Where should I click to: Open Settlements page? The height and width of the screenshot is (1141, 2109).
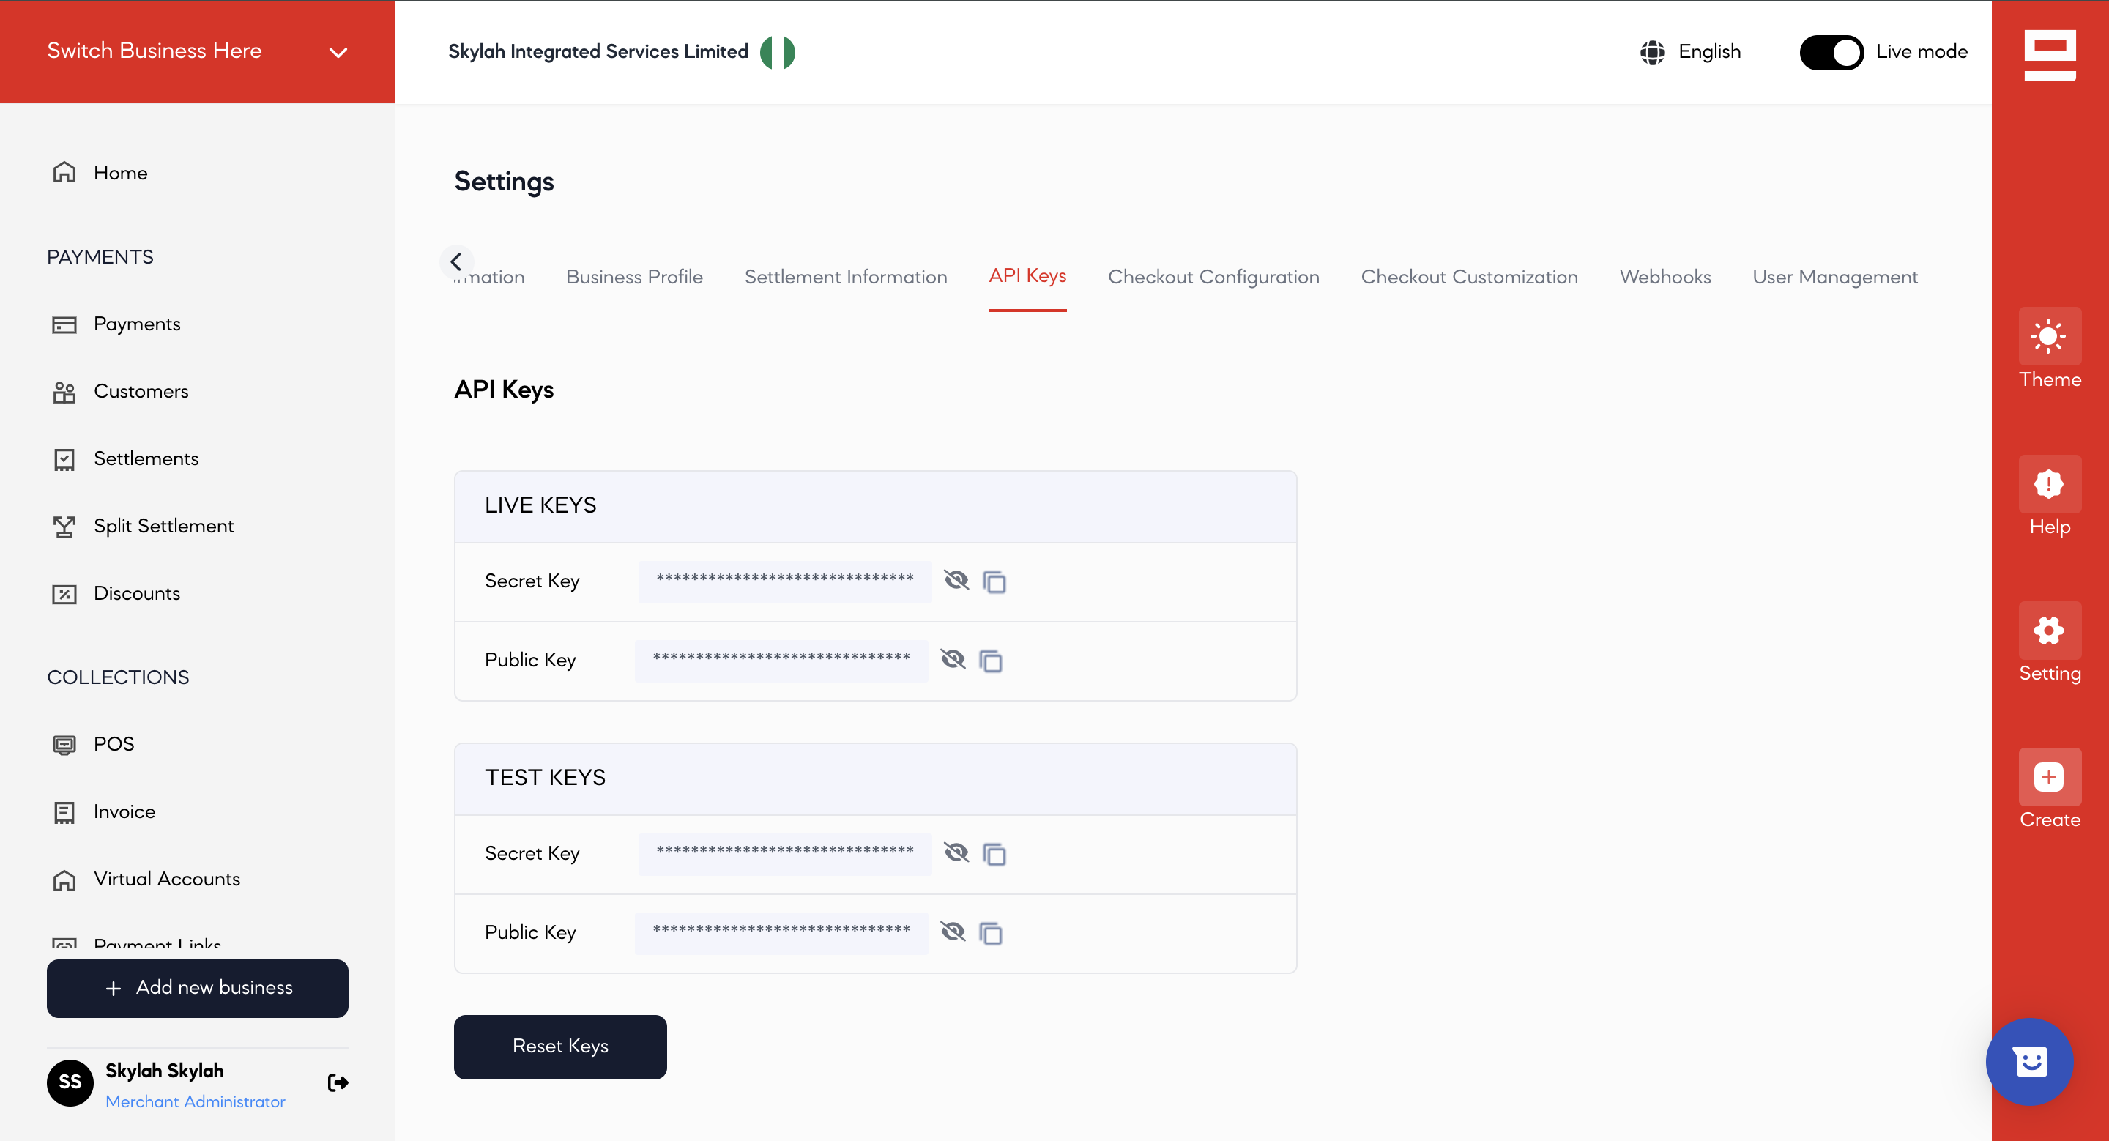point(125,458)
